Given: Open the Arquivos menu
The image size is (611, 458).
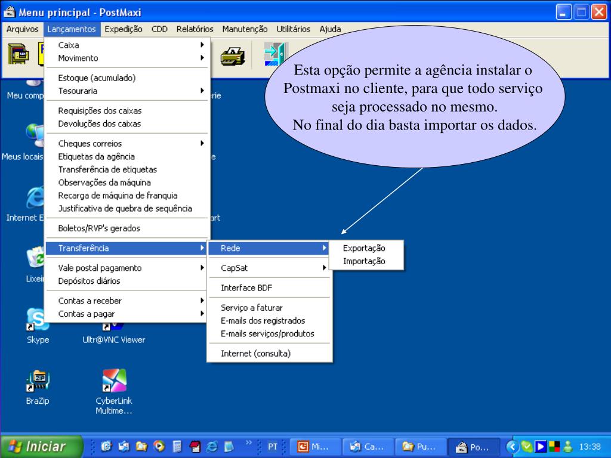Looking at the screenshot, I should click(x=22, y=29).
